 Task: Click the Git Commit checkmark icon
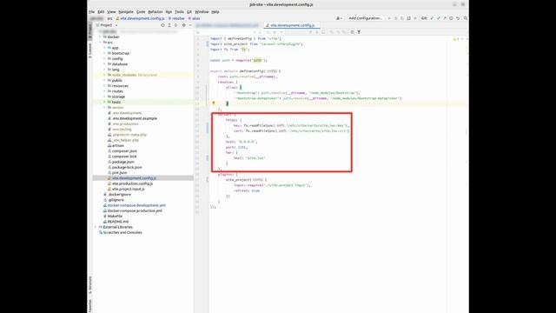(x=438, y=18)
